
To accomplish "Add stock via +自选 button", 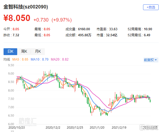I will [151, 7].
